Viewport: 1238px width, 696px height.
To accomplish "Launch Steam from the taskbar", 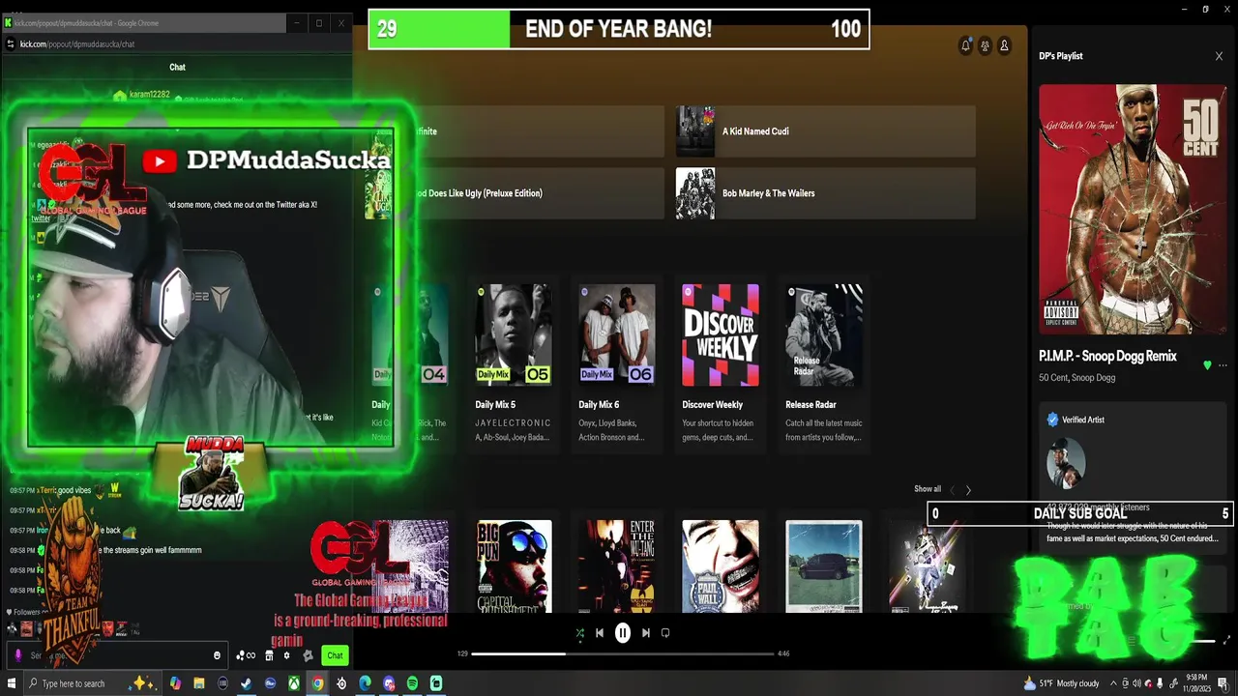I will [247, 683].
